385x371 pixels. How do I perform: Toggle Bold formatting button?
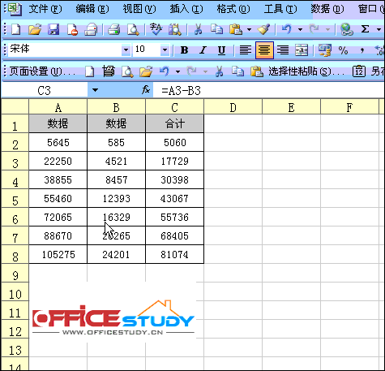click(x=184, y=50)
